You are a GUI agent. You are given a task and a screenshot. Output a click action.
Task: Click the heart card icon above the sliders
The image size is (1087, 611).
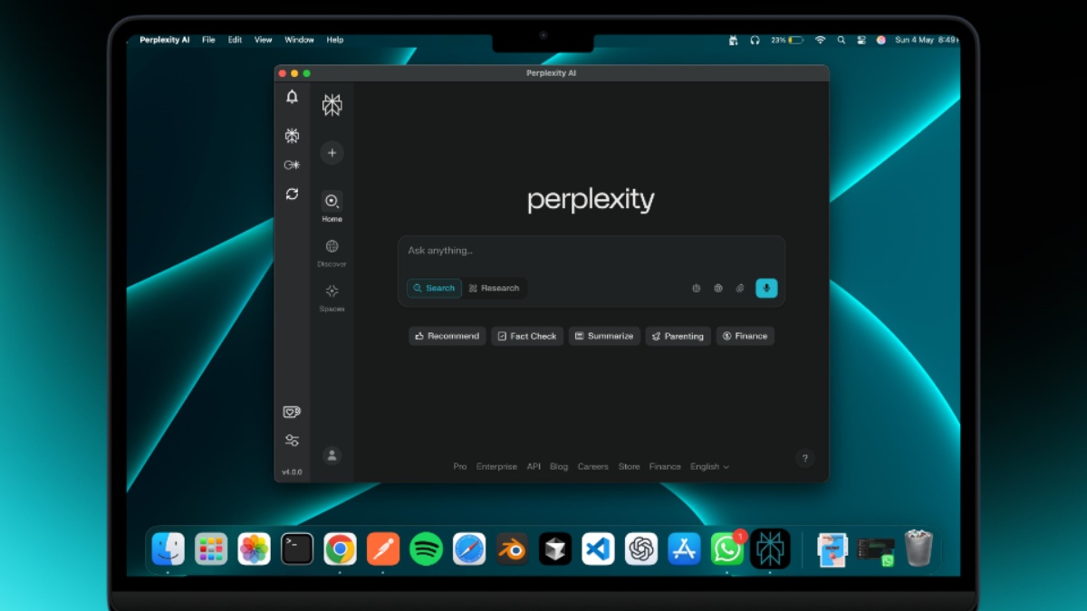(292, 412)
